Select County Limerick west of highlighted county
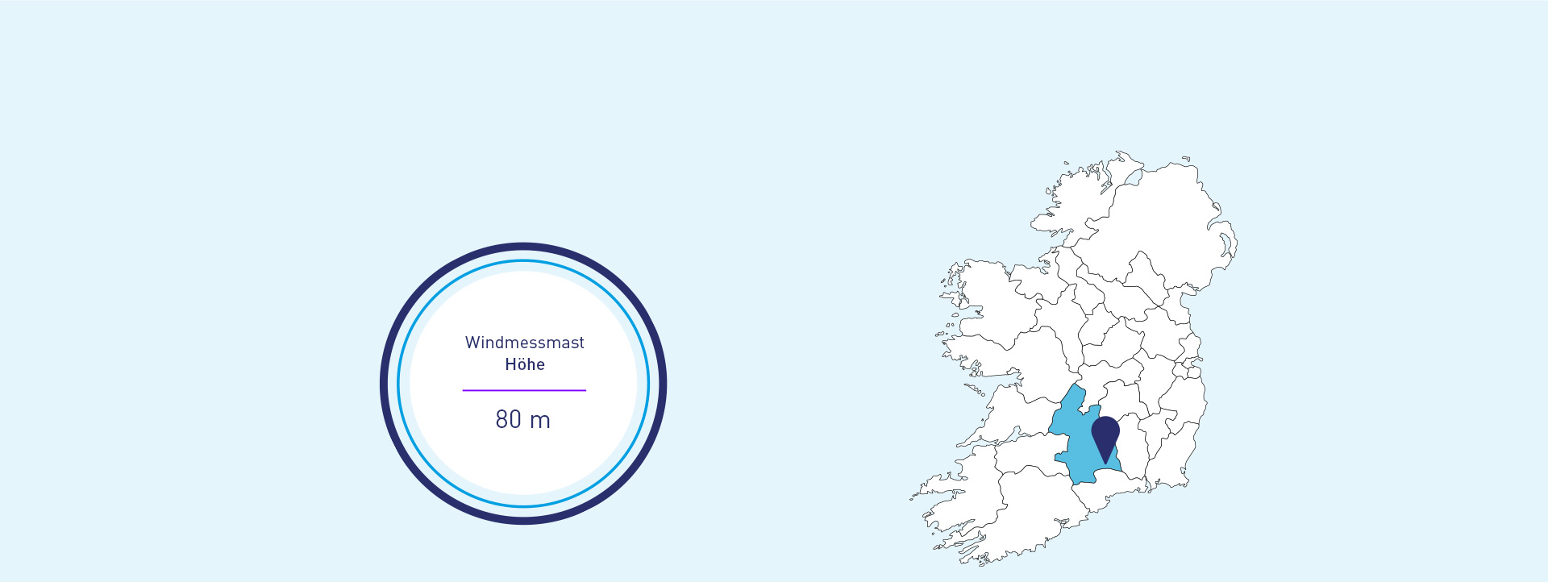Image resolution: width=1548 pixels, height=582 pixels. 1024,455
